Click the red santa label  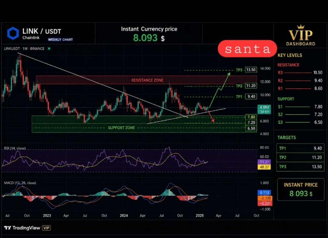248,49
